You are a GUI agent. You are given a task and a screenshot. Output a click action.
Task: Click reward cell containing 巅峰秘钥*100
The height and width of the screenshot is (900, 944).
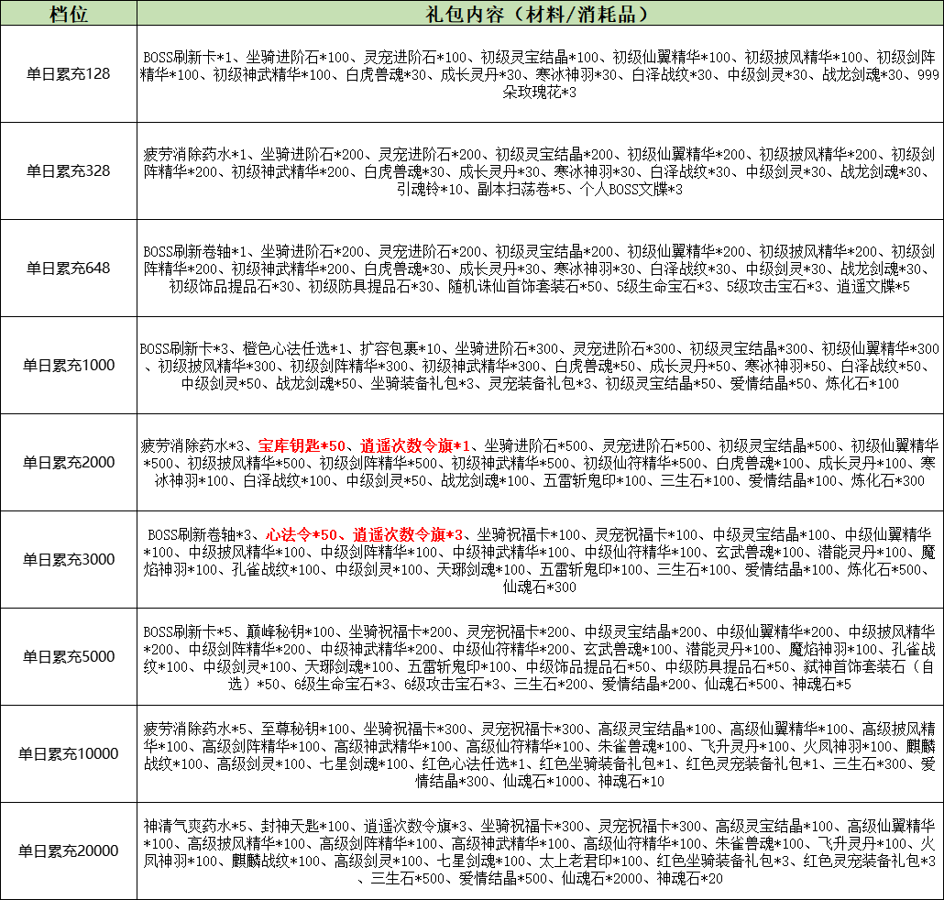pos(540,657)
